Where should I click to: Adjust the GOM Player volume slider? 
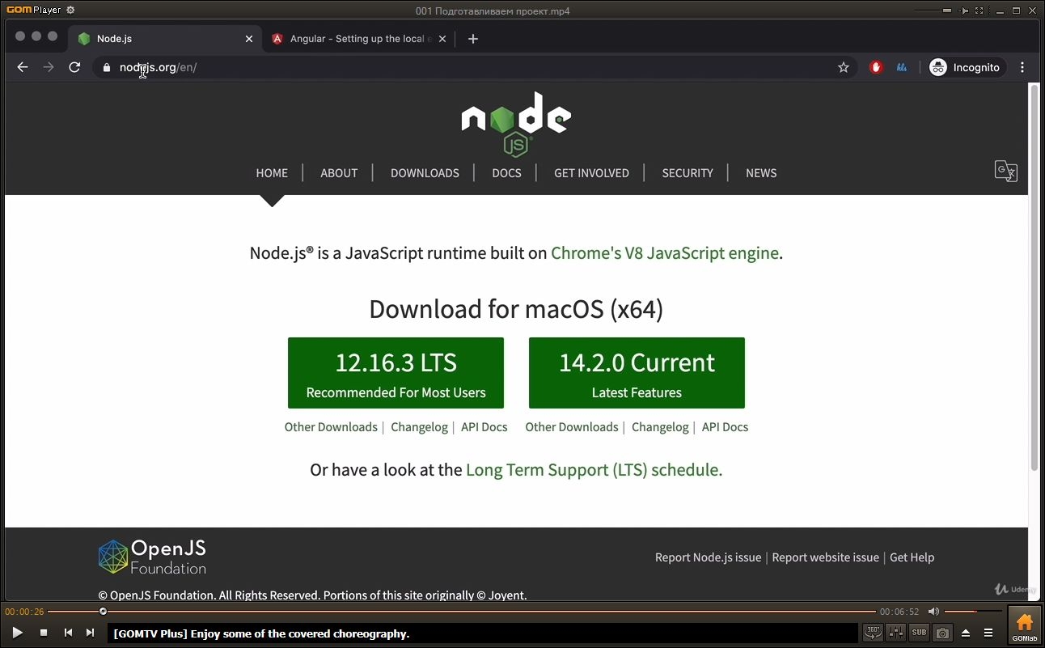pos(971,612)
